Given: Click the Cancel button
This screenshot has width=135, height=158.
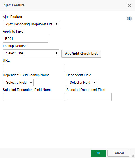Looking at the screenshot, I should [x=118, y=153].
